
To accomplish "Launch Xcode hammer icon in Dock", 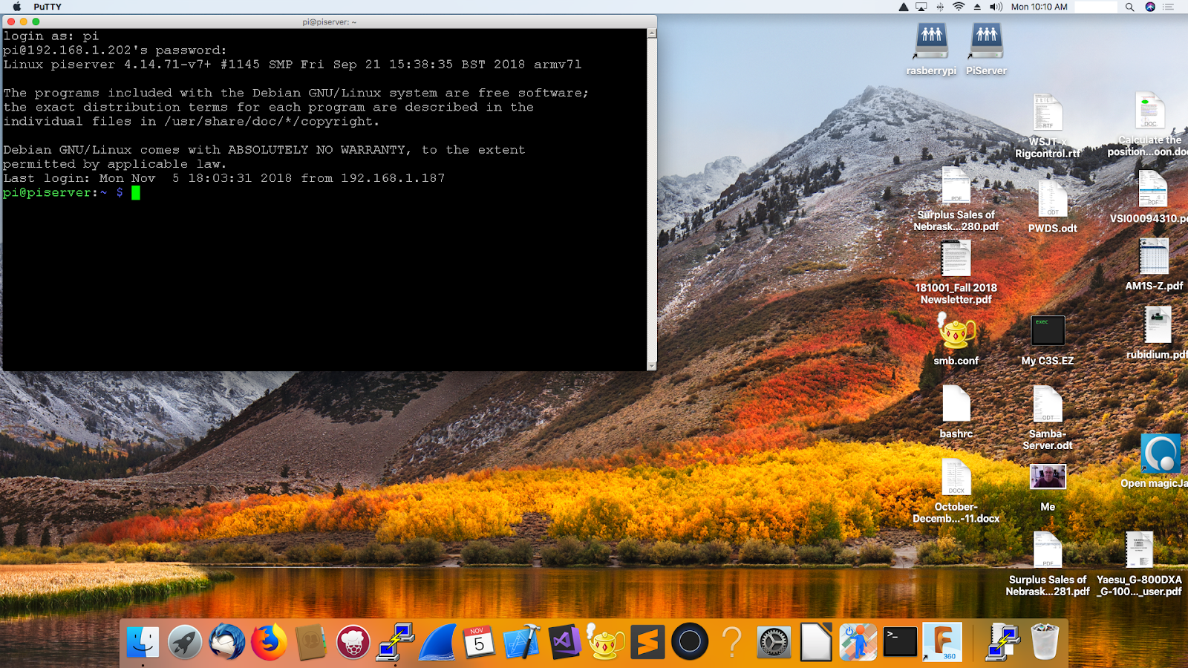I will [522, 642].
